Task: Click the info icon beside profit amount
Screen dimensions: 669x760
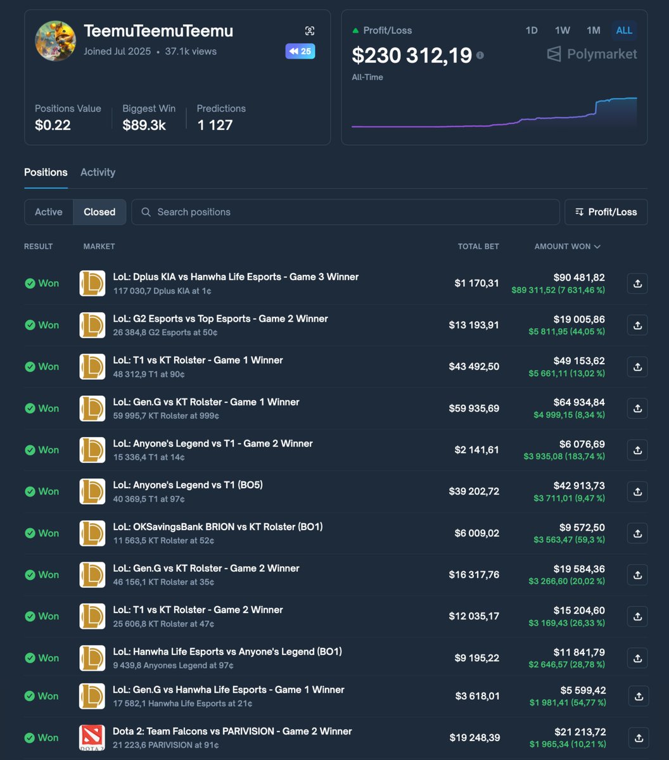Action: tap(480, 55)
